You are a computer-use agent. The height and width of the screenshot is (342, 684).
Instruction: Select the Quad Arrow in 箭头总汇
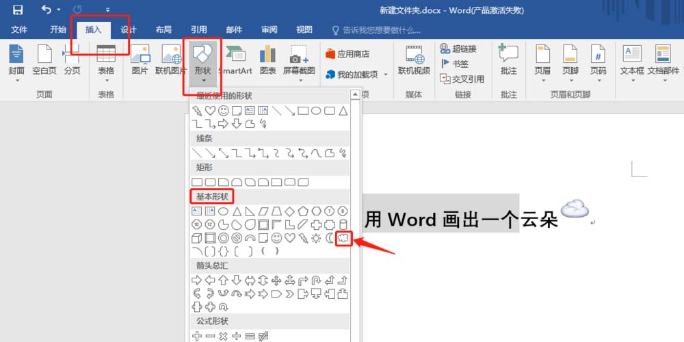coord(276,280)
